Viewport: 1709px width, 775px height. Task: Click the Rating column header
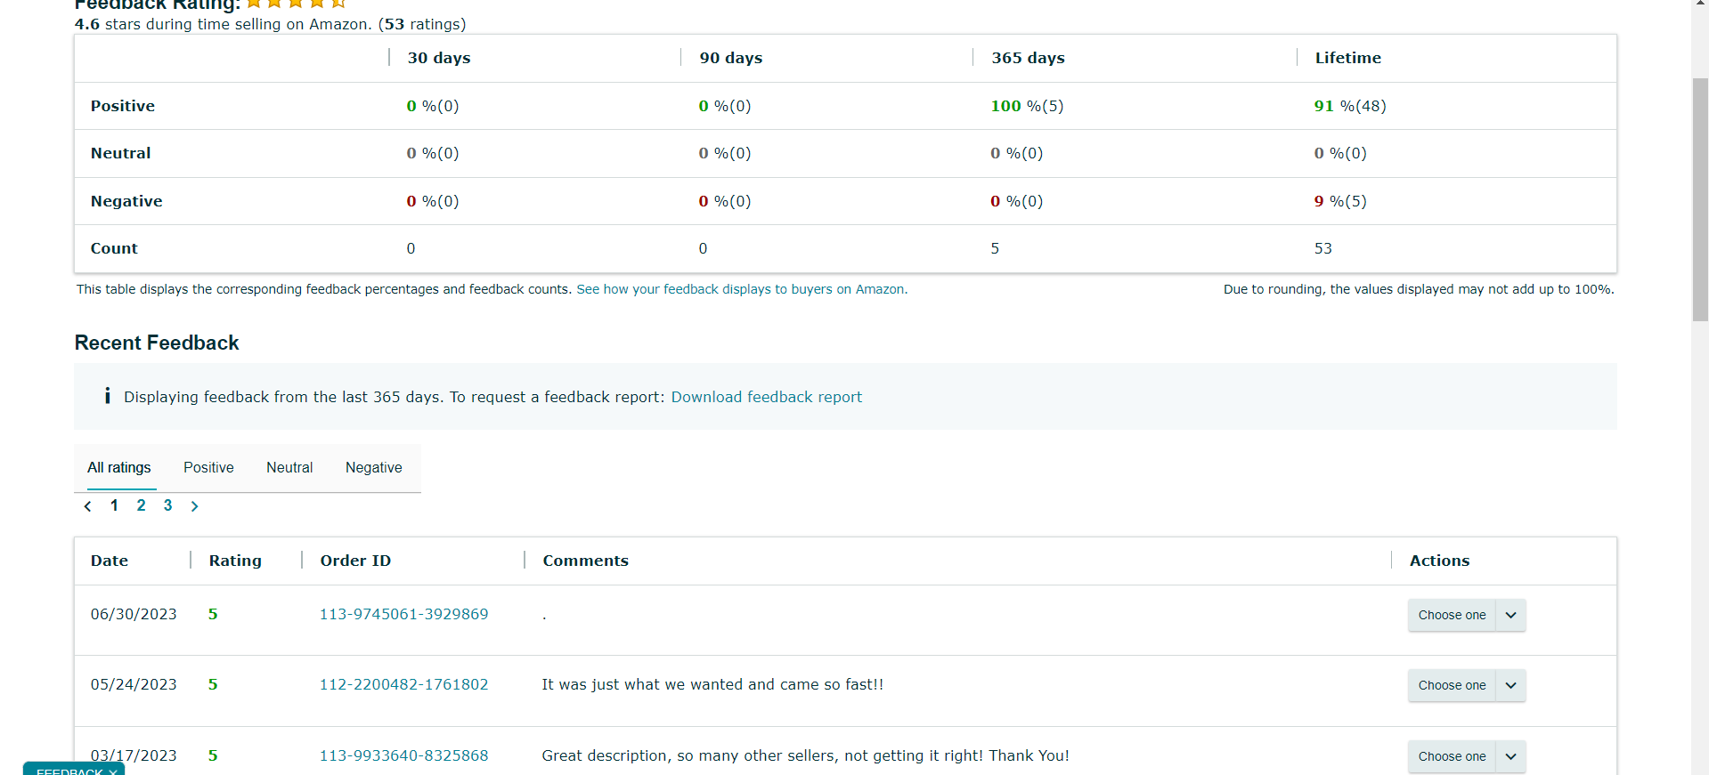(x=235, y=561)
